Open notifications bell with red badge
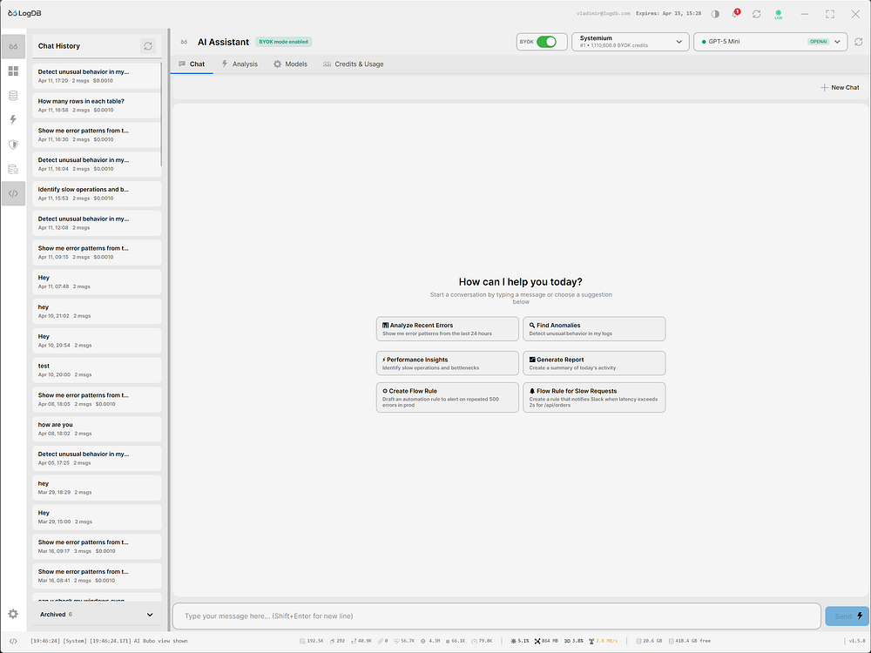The height and width of the screenshot is (653, 871). [735, 13]
